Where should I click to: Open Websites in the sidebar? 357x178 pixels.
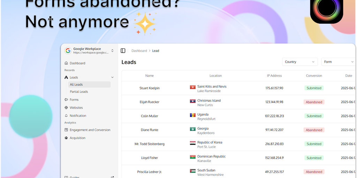76,108
